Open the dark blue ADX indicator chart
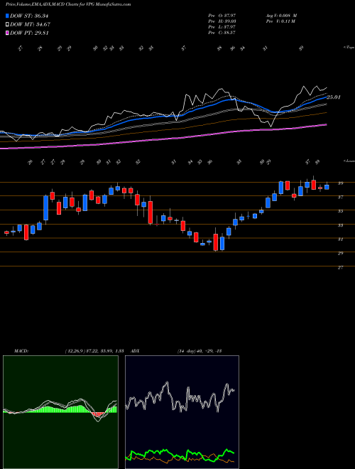 [182, 412]
